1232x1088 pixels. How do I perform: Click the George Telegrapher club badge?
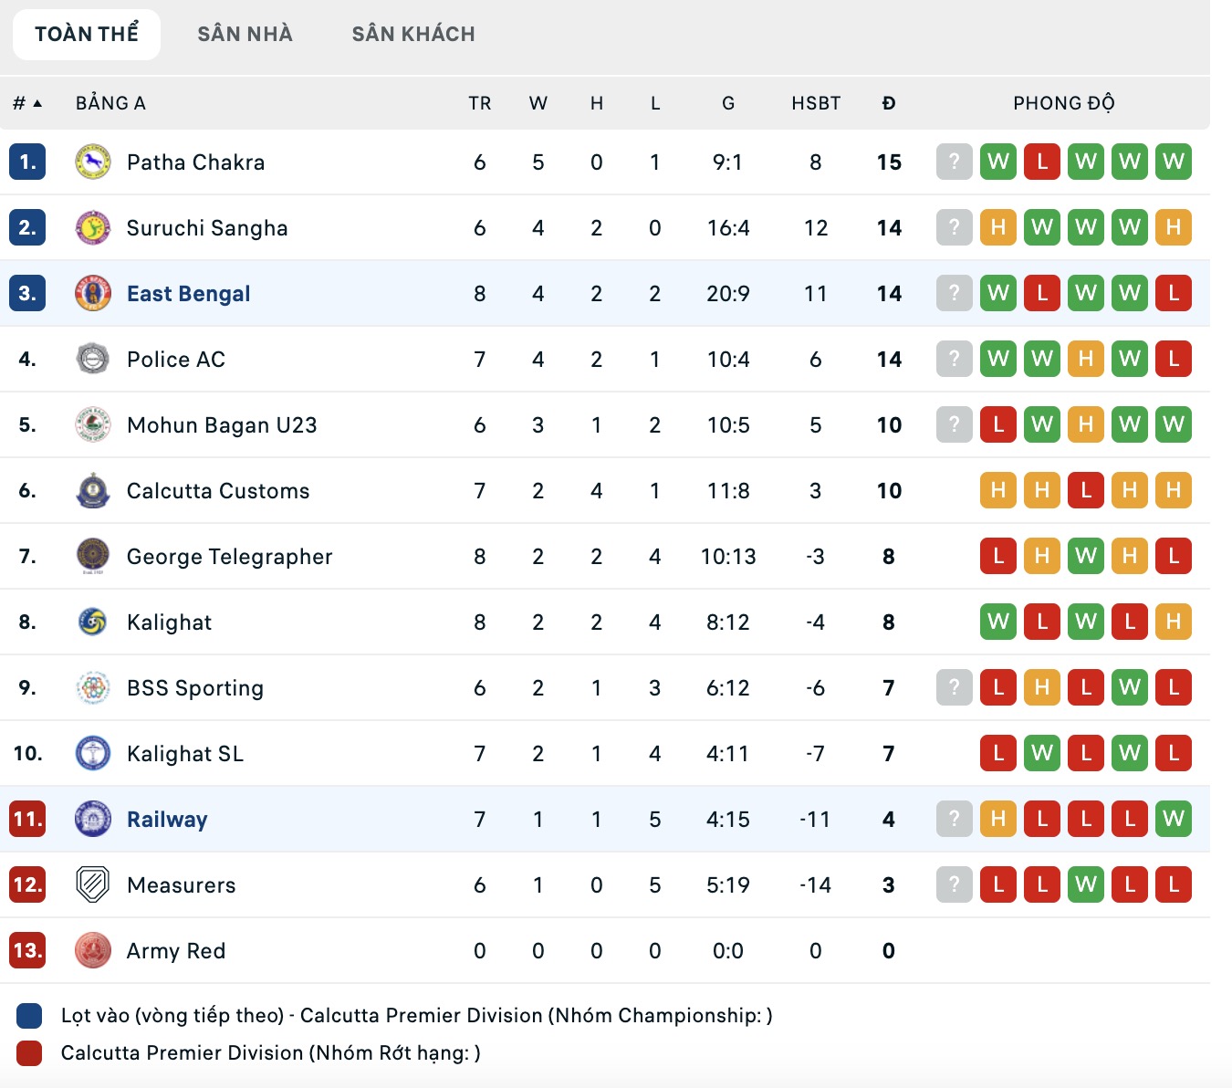(91, 556)
